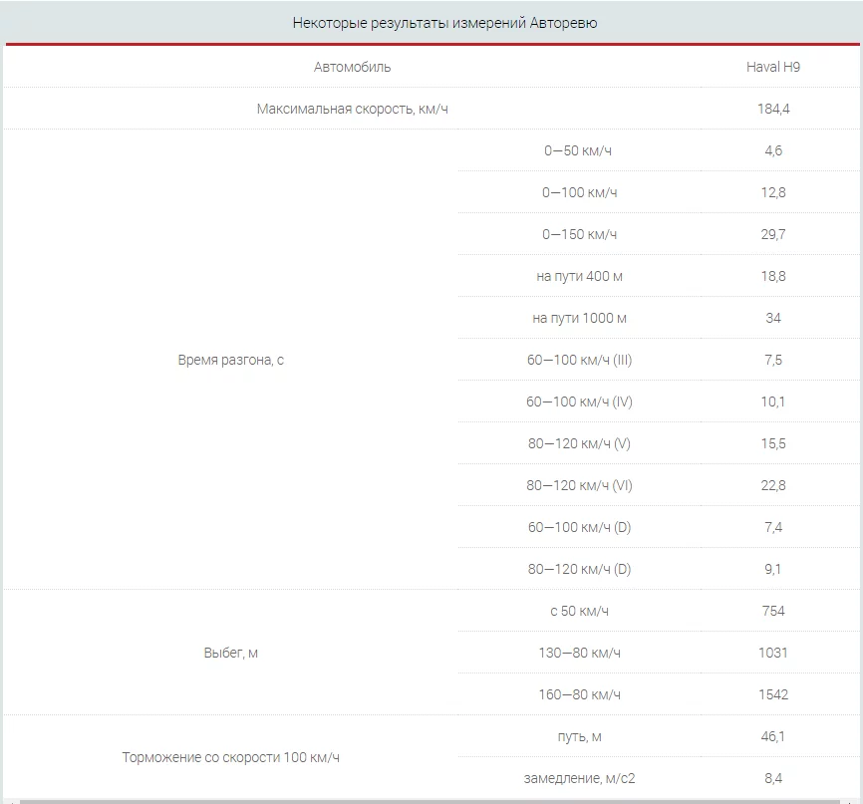Image resolution: width=863 pixels, height=804 pixels.
Task: Select the '160—80 км/ч' cell
Action: pyautogui.click(x=579, y=694)
